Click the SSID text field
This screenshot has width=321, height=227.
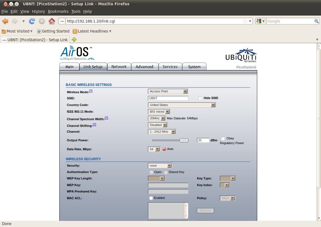[x=168, y=98]
